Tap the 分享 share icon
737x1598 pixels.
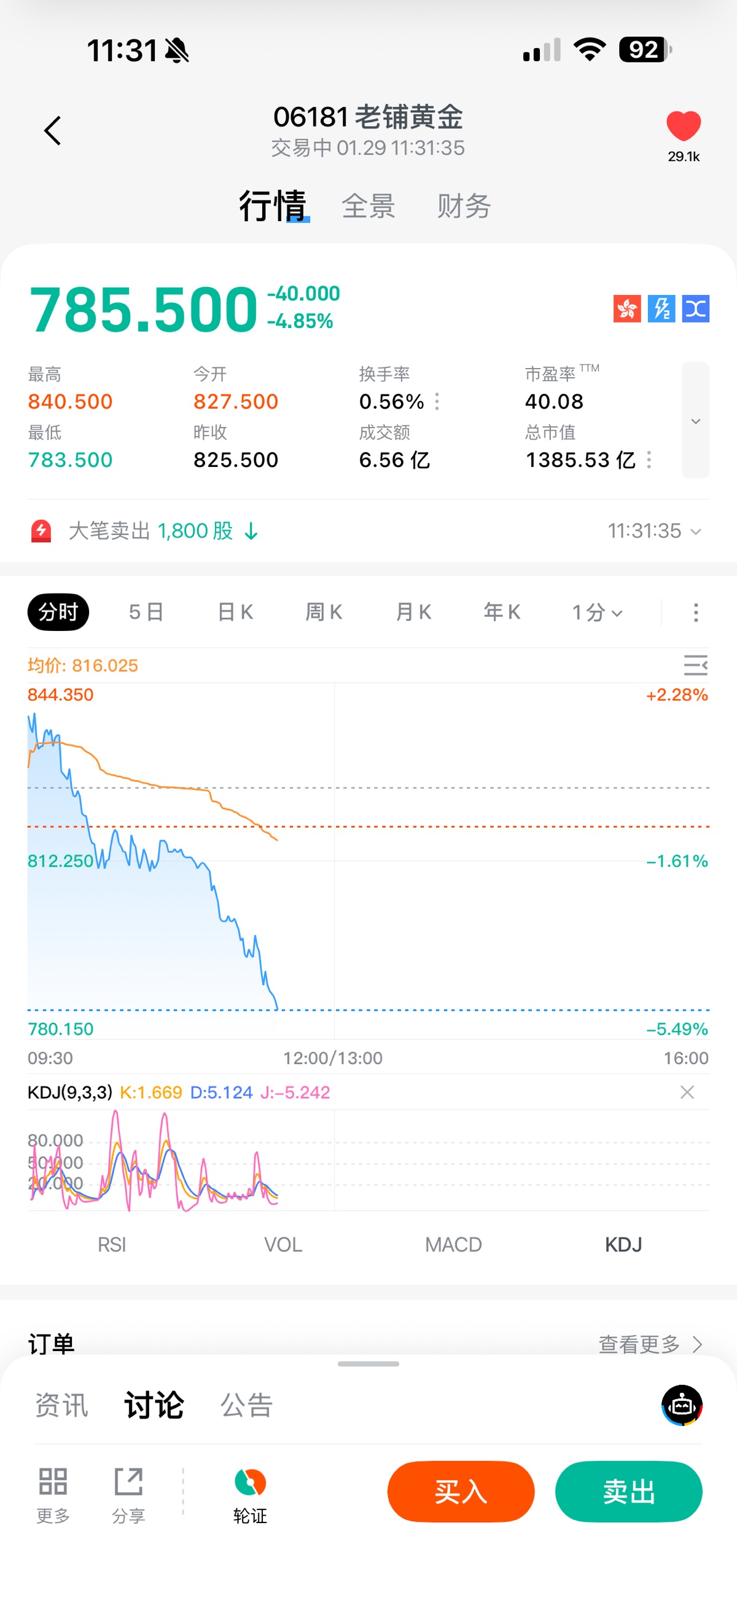(x=128, y=1481)
